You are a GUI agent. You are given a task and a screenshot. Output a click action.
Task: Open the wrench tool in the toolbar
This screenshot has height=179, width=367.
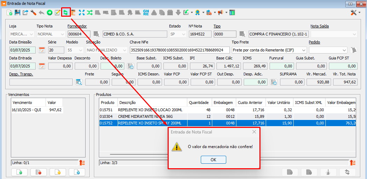coord(34,13)
